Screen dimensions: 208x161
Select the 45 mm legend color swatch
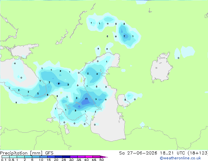pos(96,157)
